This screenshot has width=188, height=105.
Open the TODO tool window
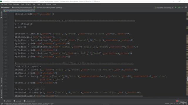pyautogui.click(x=7, y=101)
